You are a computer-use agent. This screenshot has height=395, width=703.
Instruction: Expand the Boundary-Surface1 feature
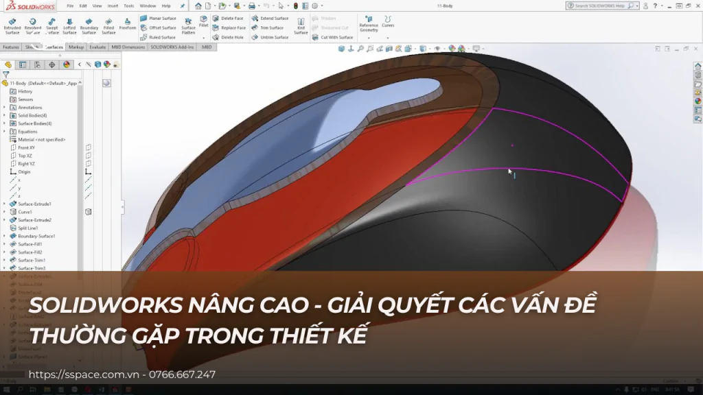pyautogui.click(x=5, y=236)
